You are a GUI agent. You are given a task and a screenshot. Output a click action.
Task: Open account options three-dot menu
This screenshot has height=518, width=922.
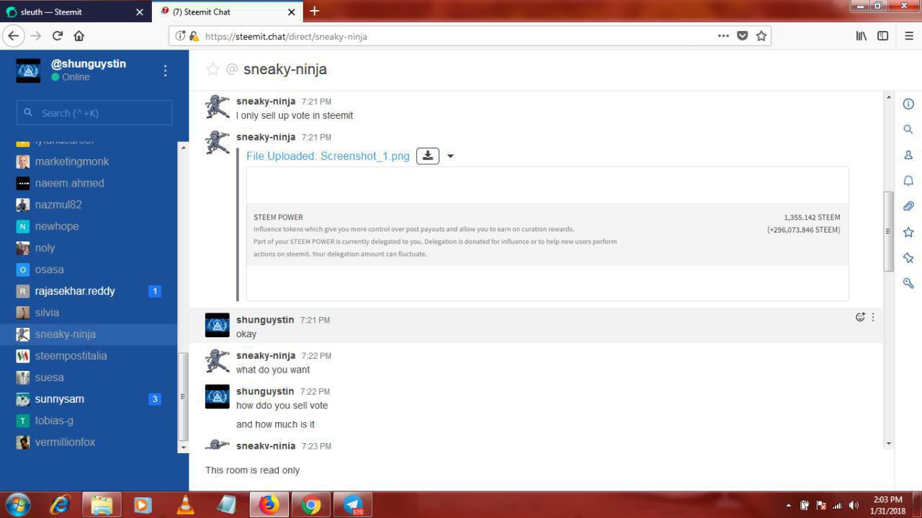165,70
